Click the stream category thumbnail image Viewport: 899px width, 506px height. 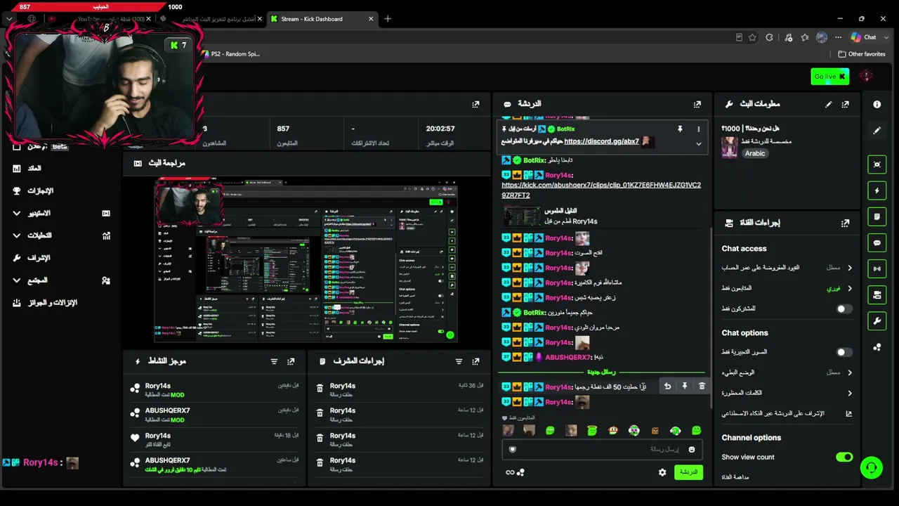point(730,147)
